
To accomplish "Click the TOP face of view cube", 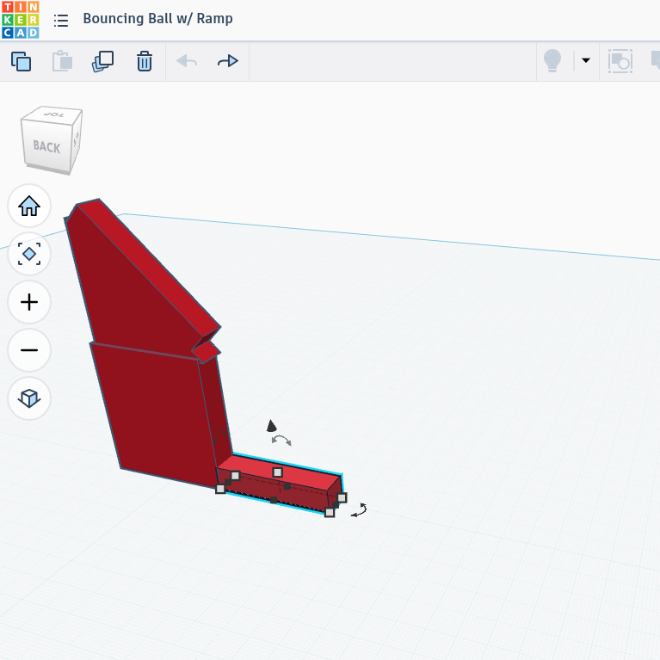I will [x=53, y=114].
